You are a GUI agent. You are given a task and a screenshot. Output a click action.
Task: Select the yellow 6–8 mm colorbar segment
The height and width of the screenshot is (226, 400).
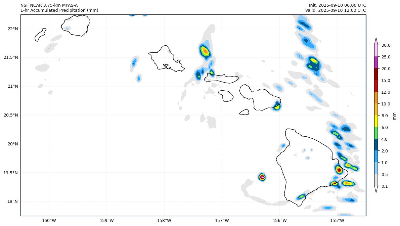376,121
